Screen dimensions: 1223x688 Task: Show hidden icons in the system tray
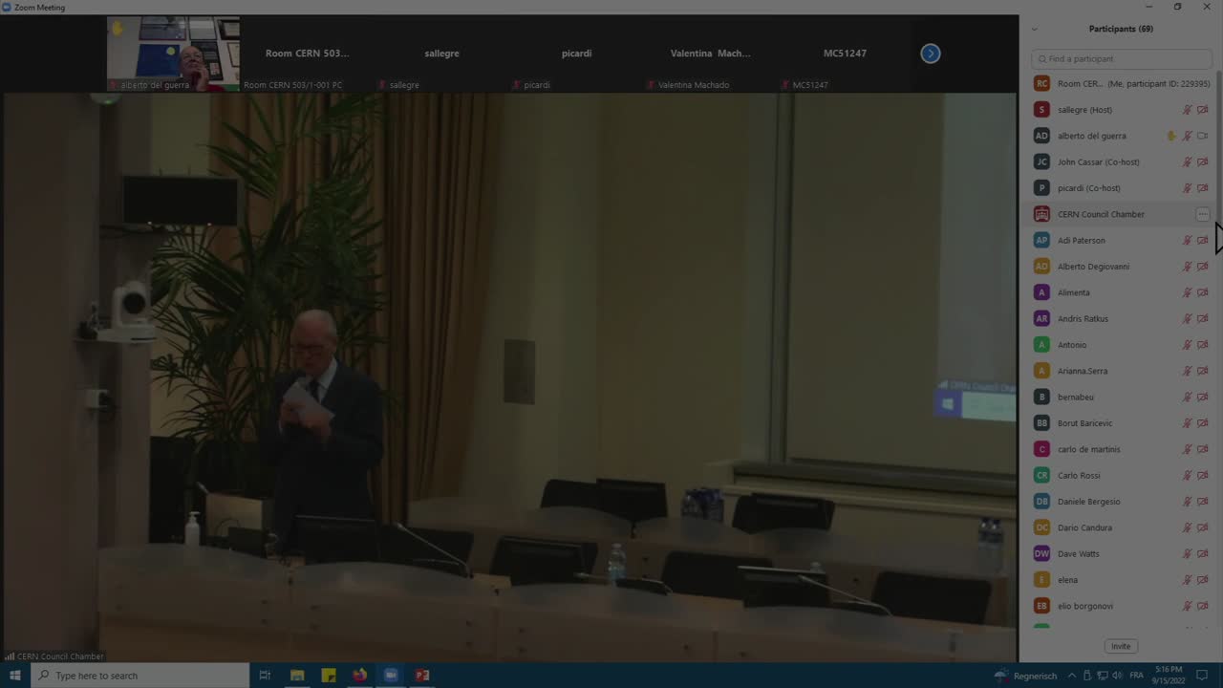(x=1072, y=676)
